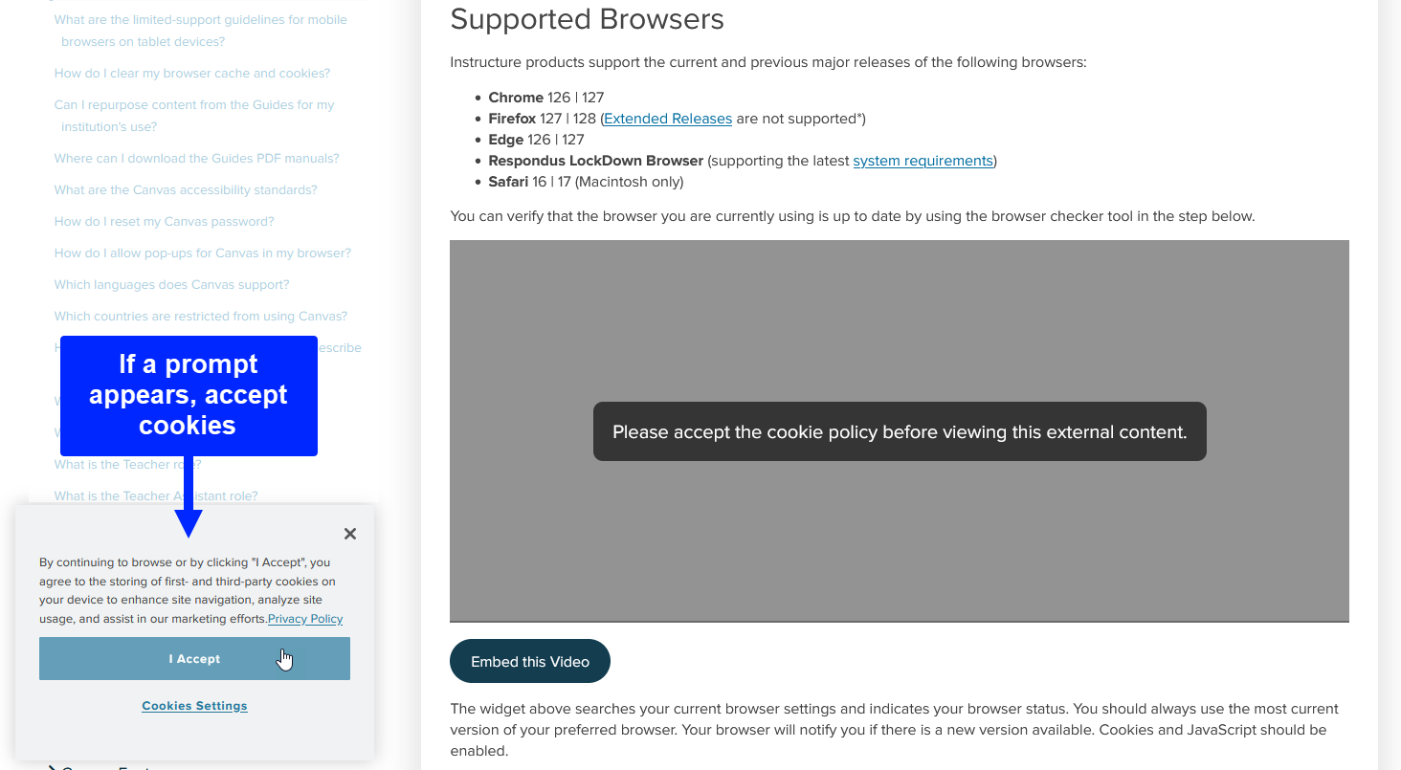Click the 'Supported Browsers' heading
1401x770 pixels.
tap(587, 19)
